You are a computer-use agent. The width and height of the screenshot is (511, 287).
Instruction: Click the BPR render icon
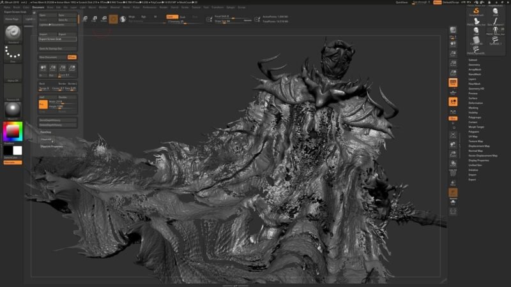tap(453, 30)
